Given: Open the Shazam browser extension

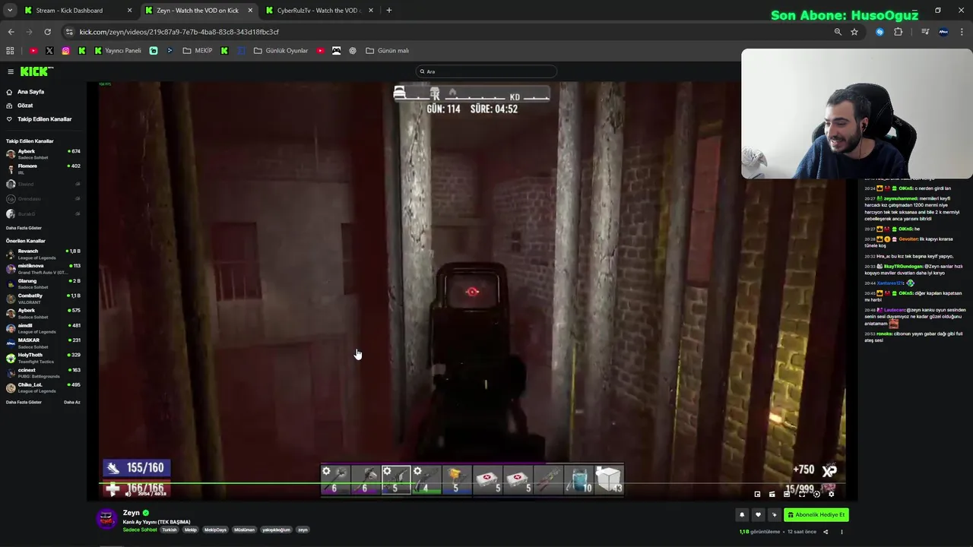Looking at the screenshot, I should [880, 32].
